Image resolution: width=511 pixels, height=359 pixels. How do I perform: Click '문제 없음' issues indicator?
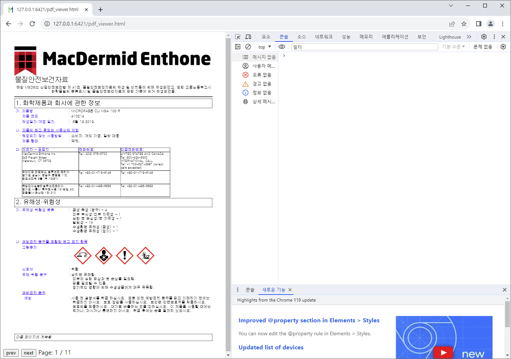point(483,47)
